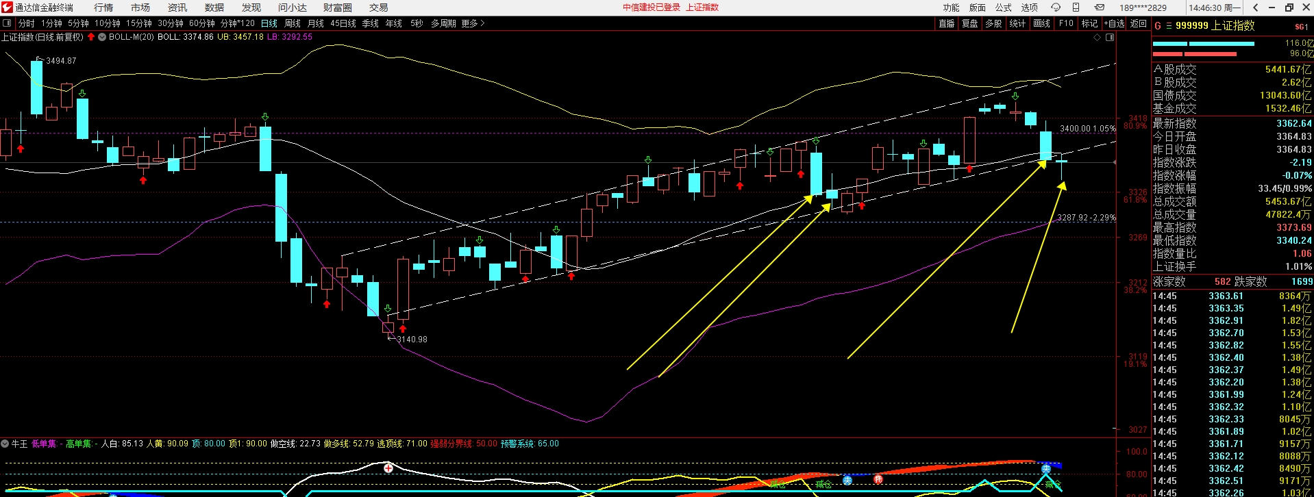Click the back arrow chevron in title bar

pos(1255,8)
